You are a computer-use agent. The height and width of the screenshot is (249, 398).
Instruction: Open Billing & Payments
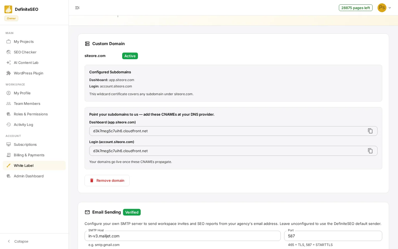pos(34,155)
